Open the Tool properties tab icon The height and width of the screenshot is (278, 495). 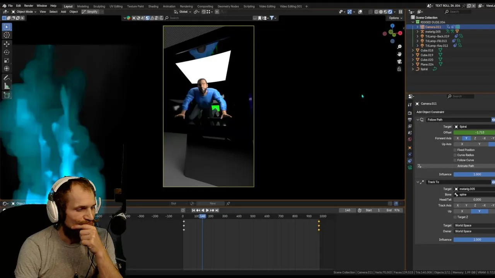tap(410, 104)
